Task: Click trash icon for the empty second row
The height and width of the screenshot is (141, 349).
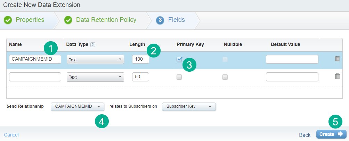Action: click(x=337, y=76)
